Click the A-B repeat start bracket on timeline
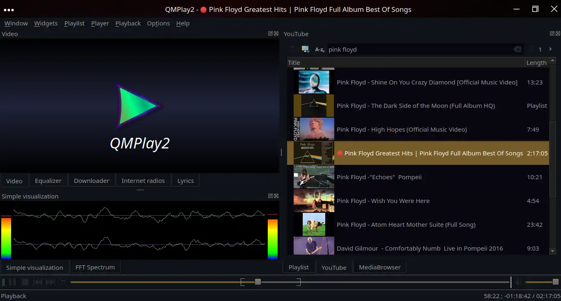Screen dimensions: 561x301 [242, 282]
